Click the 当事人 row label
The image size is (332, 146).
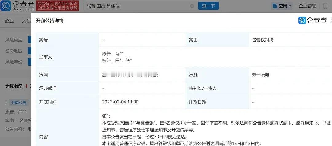[x=45, y=57]
